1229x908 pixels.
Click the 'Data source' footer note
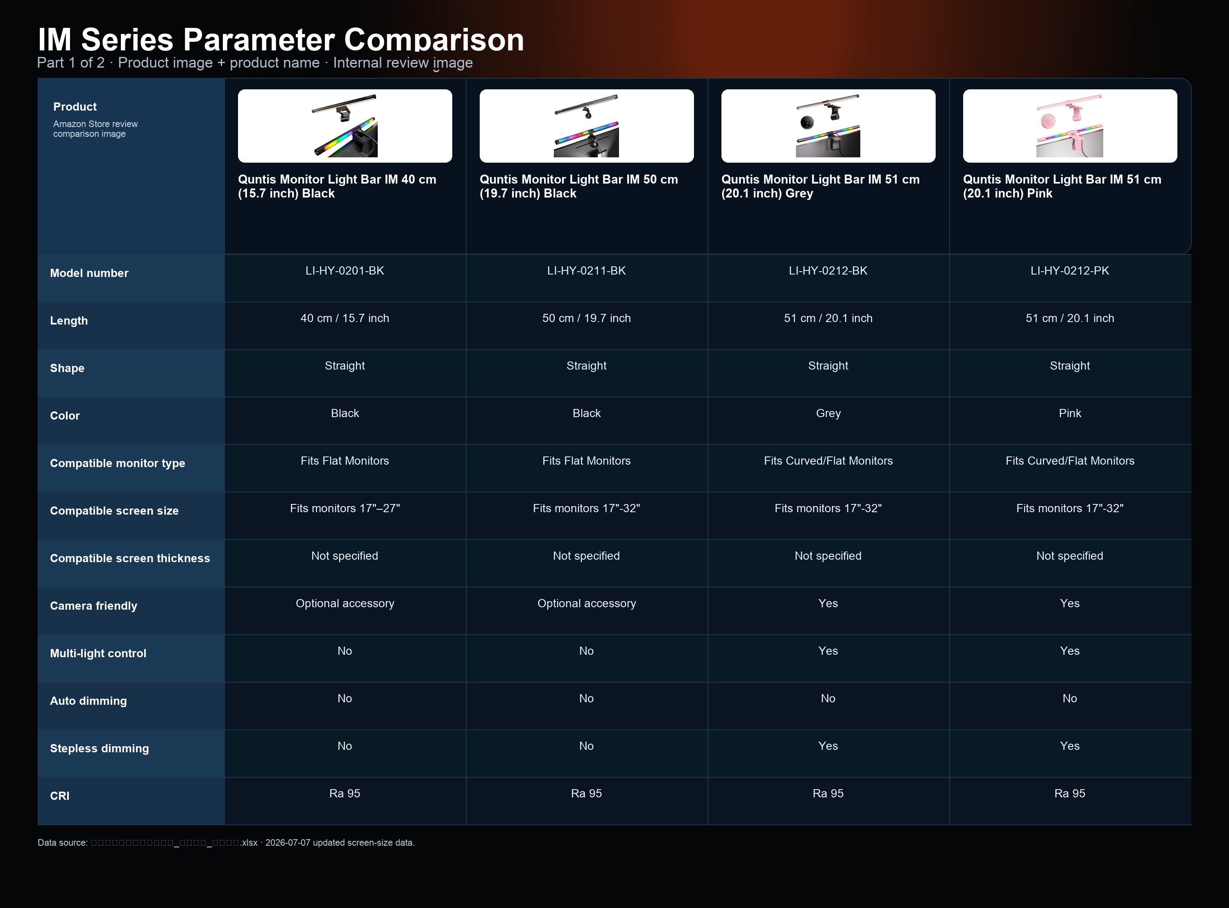(226, 842)
